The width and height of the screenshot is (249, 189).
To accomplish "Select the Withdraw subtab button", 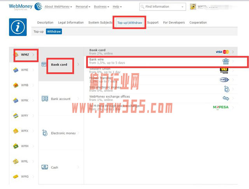I will coord(54,31).
